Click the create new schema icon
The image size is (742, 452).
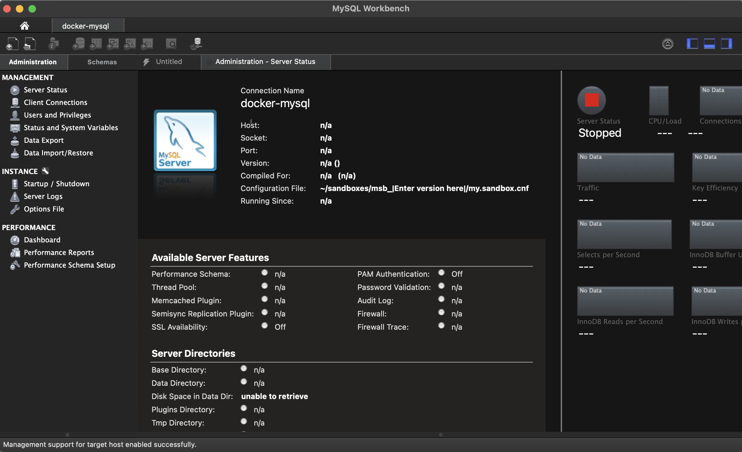(x=78, y=44)
